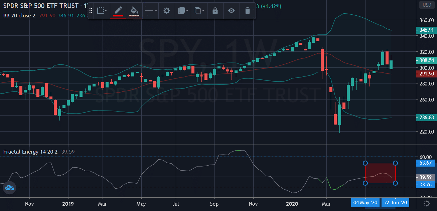Open drawing settings gear icon
The height and width of the screenshot is (211, 437).
tap(167, 11)
